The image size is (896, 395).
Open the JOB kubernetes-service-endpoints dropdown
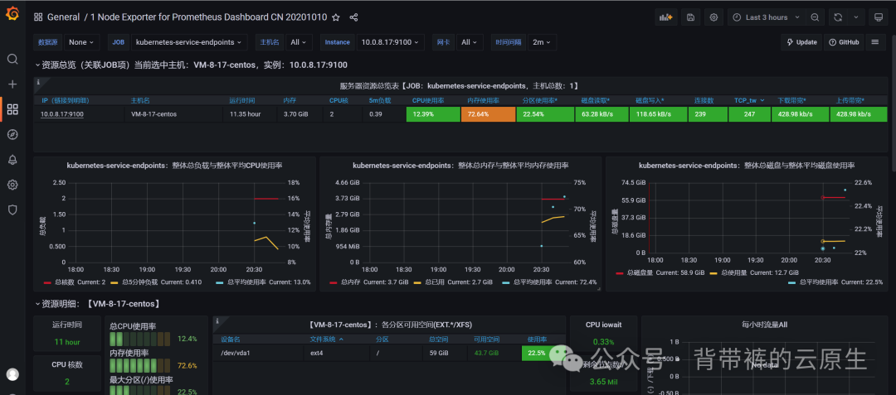(x=189, y=42)
